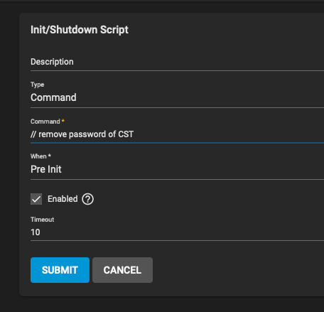324x312 pixels.
Task: Click the Enabled label text
Action: pyautogui.click(x=63, y=199)
